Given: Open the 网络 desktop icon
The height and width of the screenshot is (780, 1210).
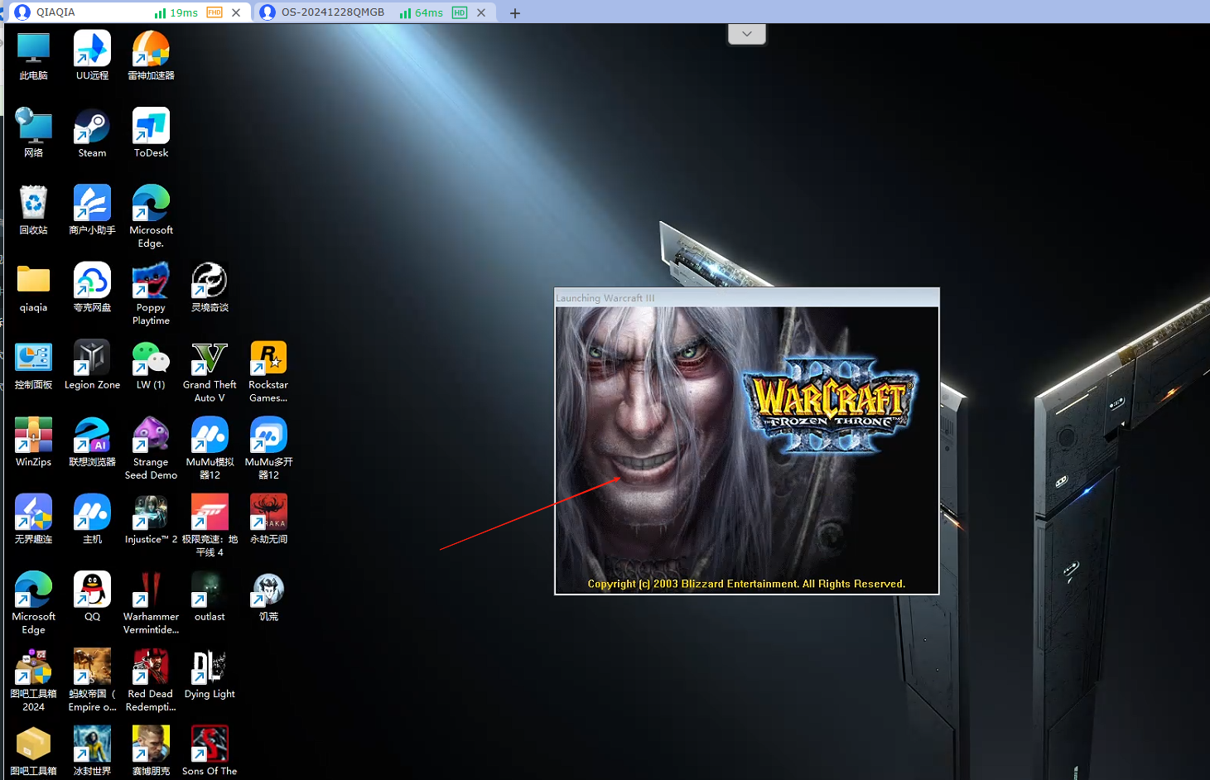Looking at the screenshot, I should [33, 132].
